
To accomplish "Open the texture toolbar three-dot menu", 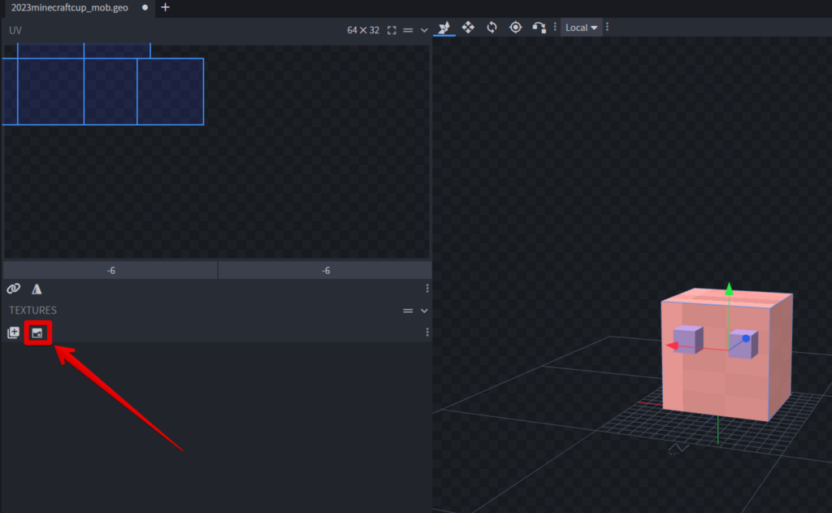I will 427,333.
